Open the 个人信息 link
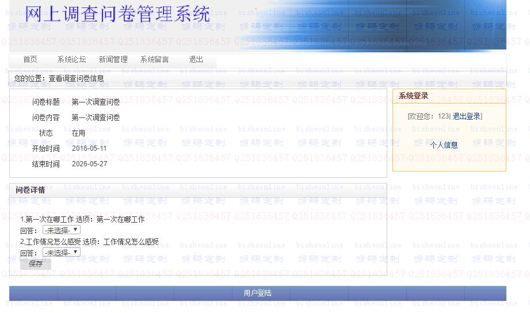The image size is (530, 313). 444,145
